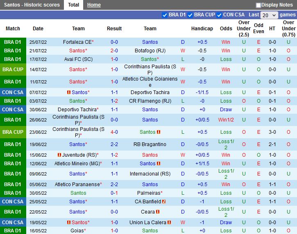Image resolution: width=297 pixels, height=234 pixels.
Task: Click the Over Under (2.5) column header
Action: 244,29
